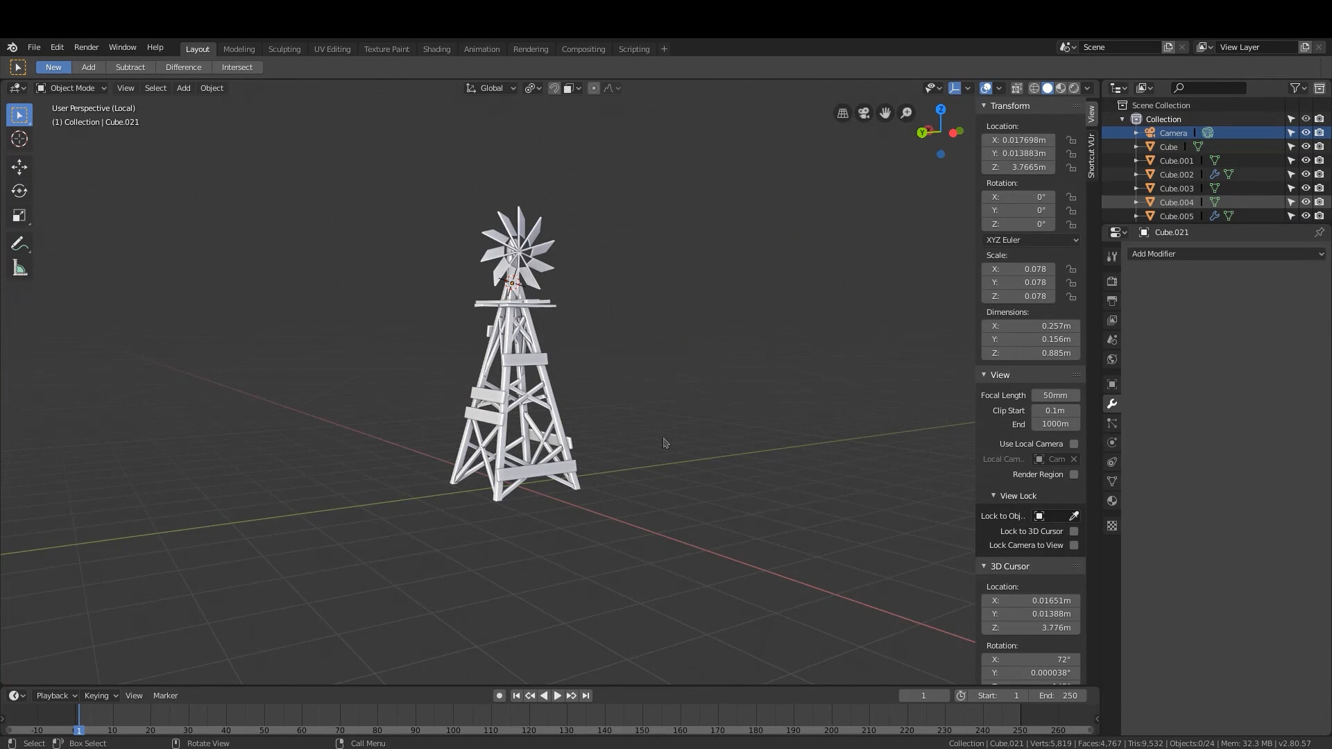This screenshot has width=1332, height=749.
Task: Activate the Measure tool
Action: [x=19, y=267]
